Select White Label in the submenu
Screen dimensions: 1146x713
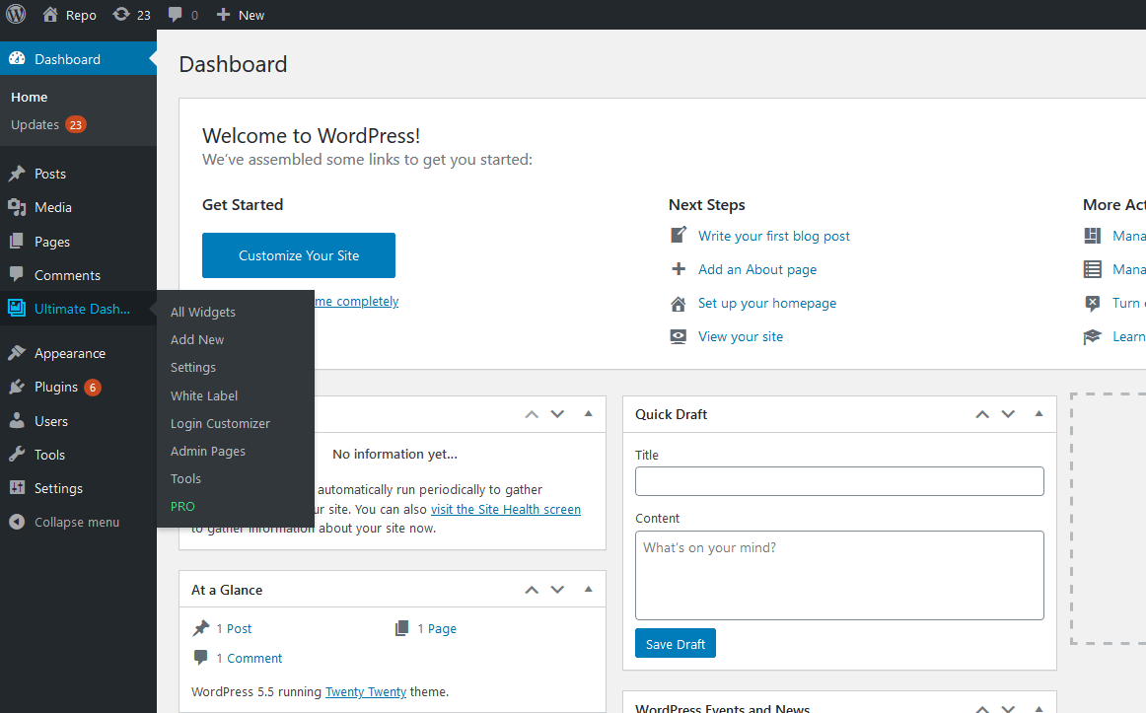point(204,395)
